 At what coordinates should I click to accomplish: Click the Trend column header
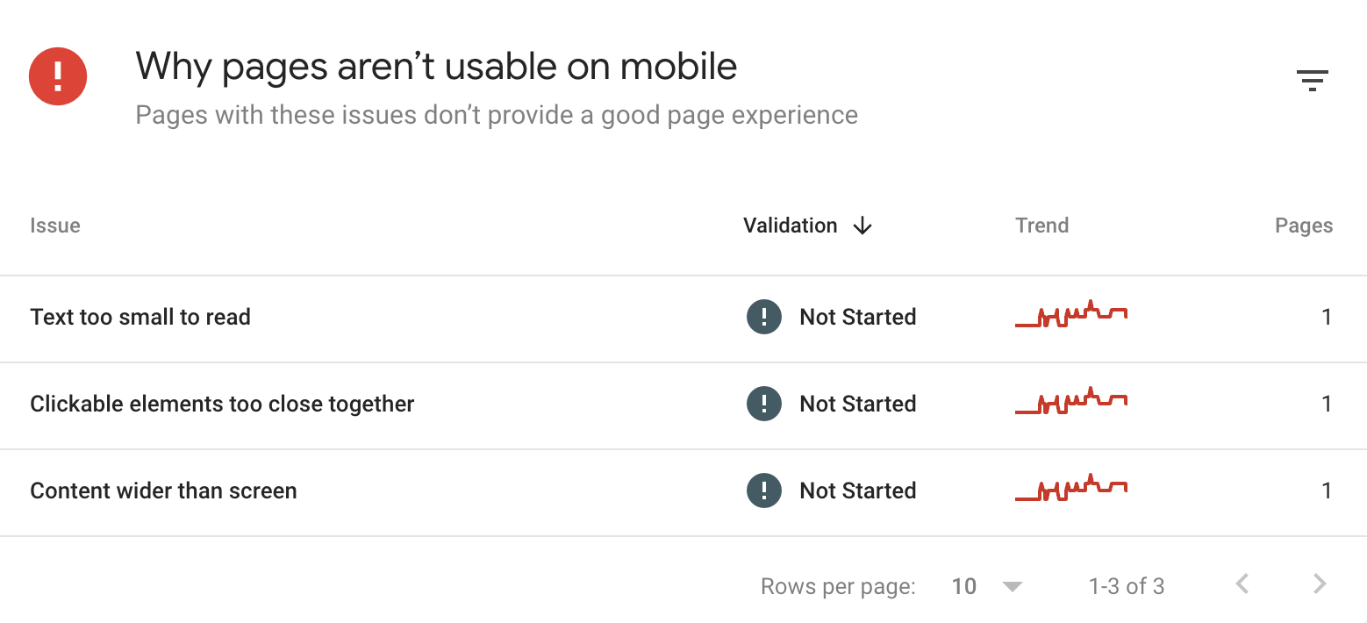[x=1041, y=226]
